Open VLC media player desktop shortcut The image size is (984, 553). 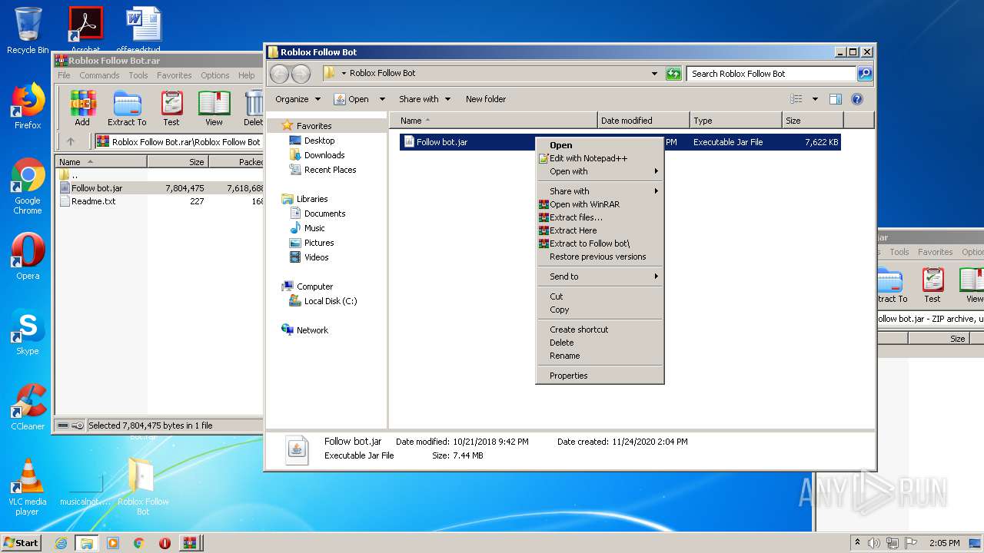pos(28,487)
